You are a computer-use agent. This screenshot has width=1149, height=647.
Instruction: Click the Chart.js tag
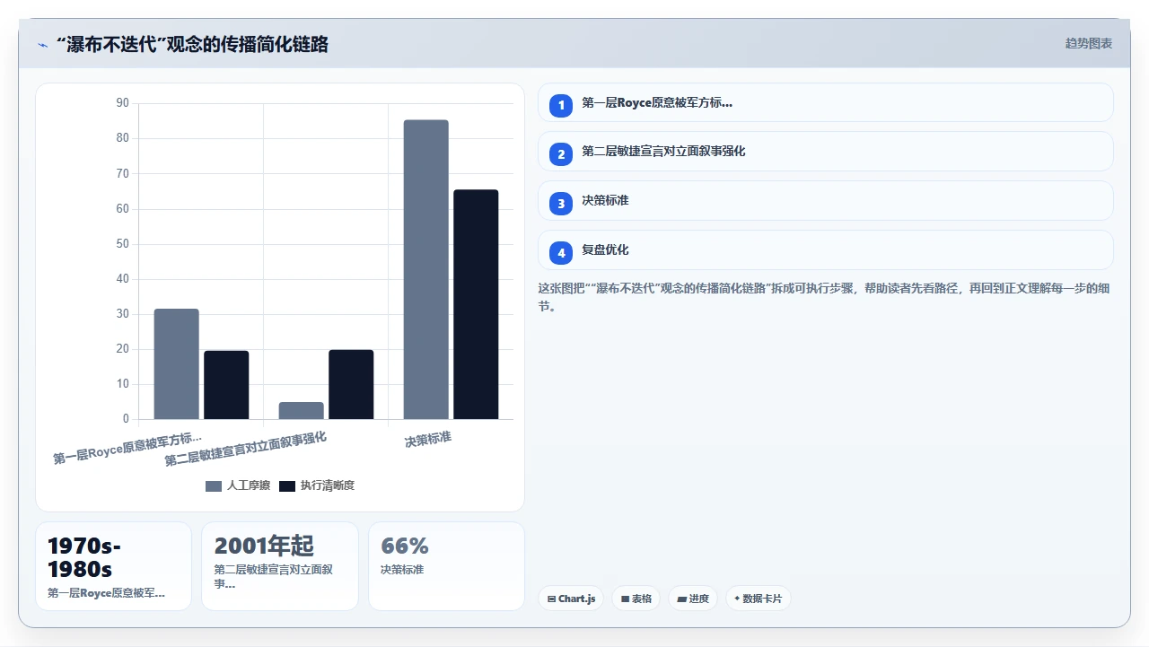click(571, 599)
